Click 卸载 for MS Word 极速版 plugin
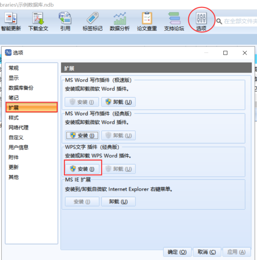Image resolution: width=257 pixels, height=260 pixels. pos(119,102)
